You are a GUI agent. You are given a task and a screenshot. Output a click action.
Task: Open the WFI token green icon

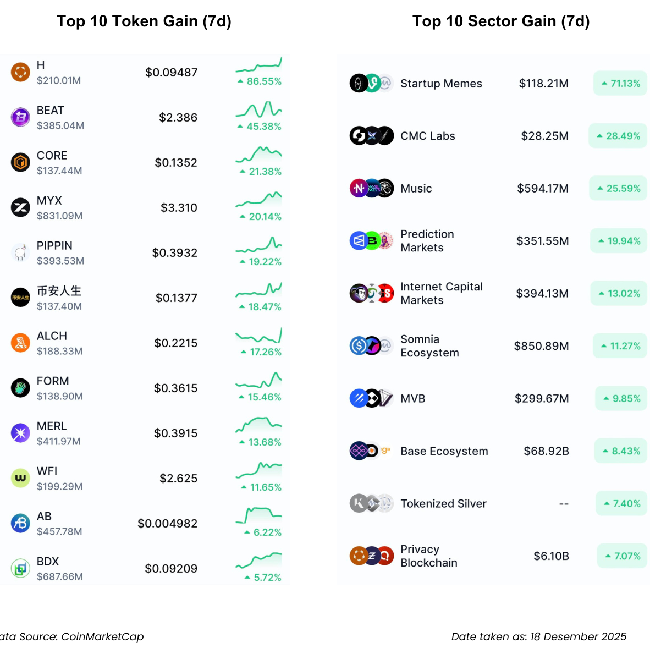click(x=20, y=478)
